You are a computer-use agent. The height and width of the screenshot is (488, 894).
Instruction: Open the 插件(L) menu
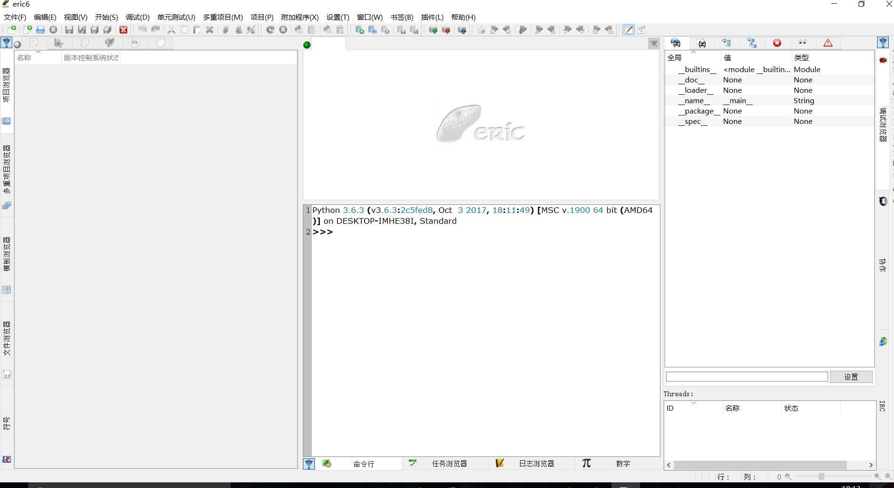click(432, 17)
